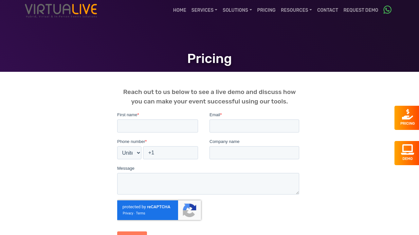Open the reCAPTCHA Privacy link
The width and height of the screenshot is (419, 235).
coord(128,213)
